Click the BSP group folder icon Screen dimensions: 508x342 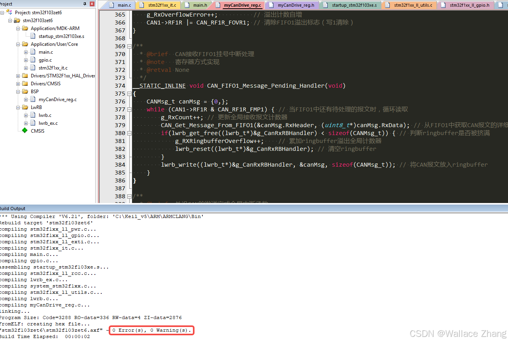[x=25, y=92]
